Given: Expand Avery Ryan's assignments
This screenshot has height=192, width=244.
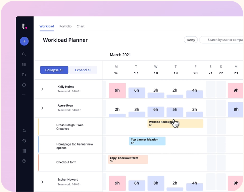Looking at the screenshot, I should [x=42, y=108].
